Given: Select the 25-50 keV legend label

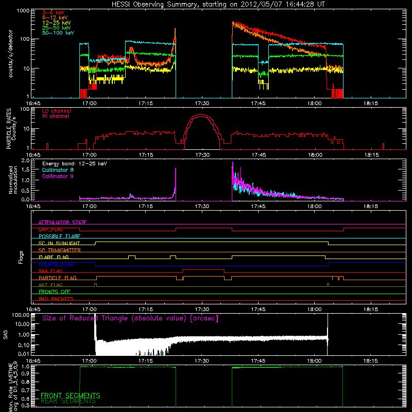Looking at the screenshot, I should click(x=57, y=28).
